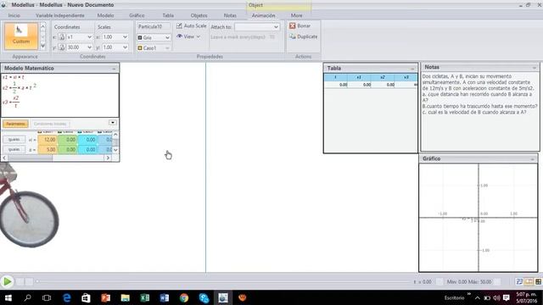
Task: Click the yellow a value 5.00 cell
Action: (48, 149)
